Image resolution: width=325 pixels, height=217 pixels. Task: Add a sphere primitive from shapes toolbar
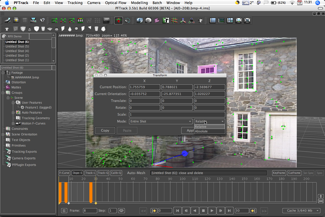pyautogui.click(x=76, y=29)
